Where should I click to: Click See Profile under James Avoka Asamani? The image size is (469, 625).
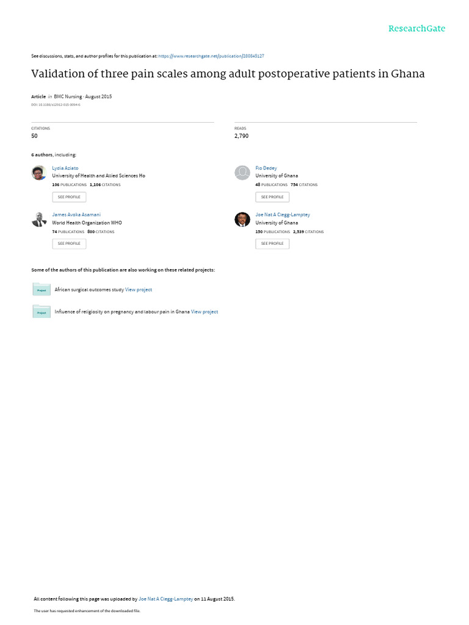coord(69,244)
